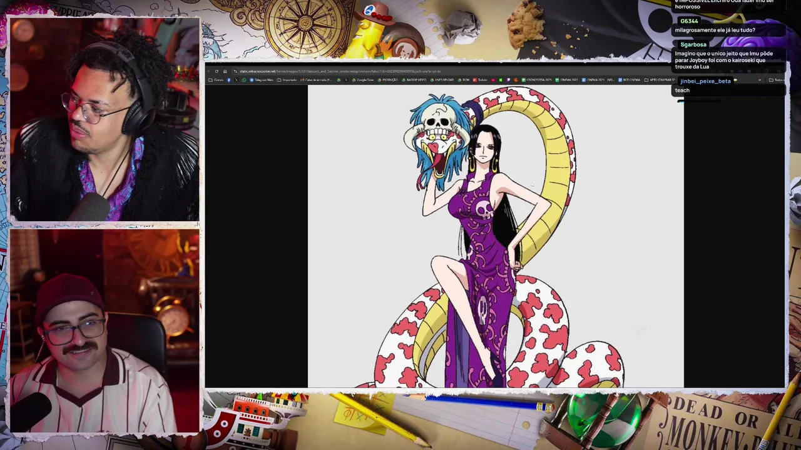Image resolution: width=801 pixels, height=450 pixels.
Task: Expand the APTO COMPRAR bookmarks folder
Action: click(658, 80)
